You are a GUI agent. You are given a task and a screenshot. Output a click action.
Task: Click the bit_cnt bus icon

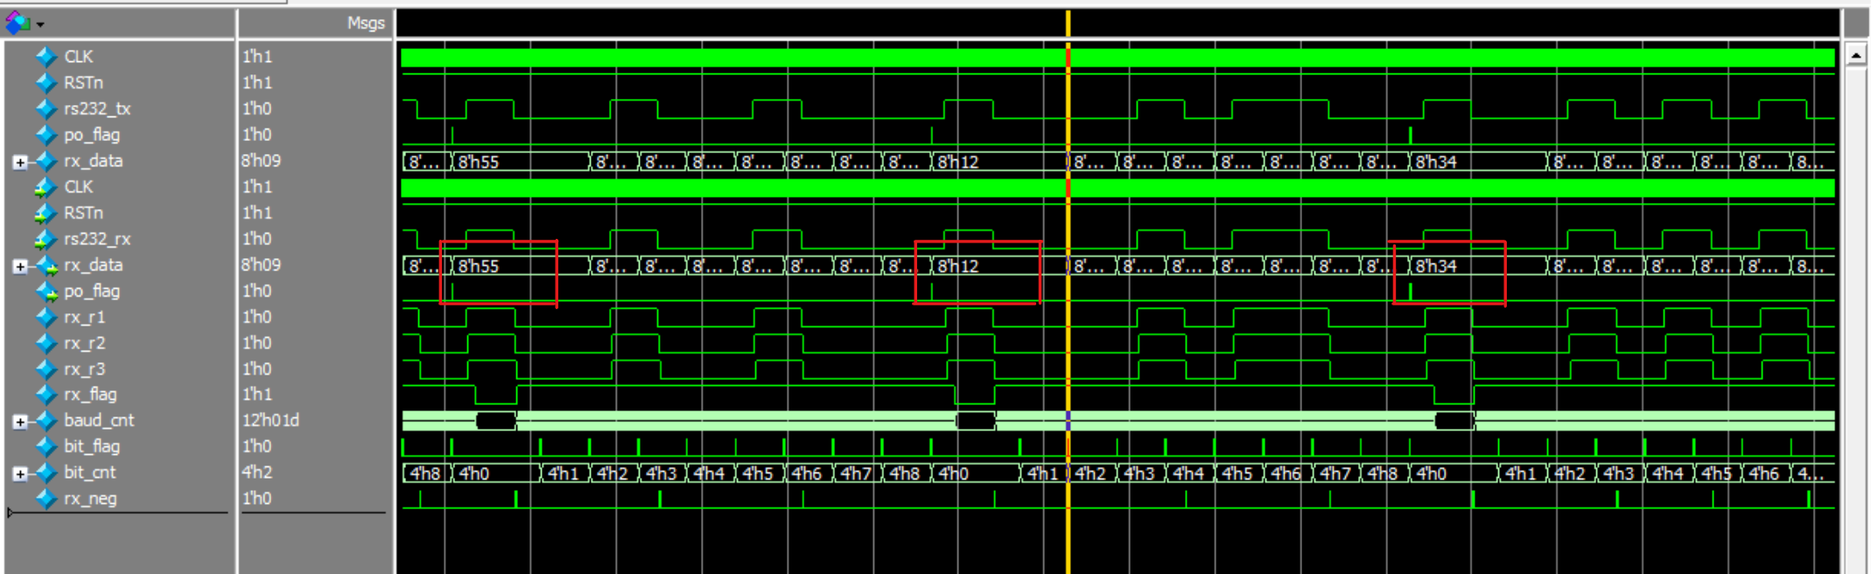coord(46,472)
